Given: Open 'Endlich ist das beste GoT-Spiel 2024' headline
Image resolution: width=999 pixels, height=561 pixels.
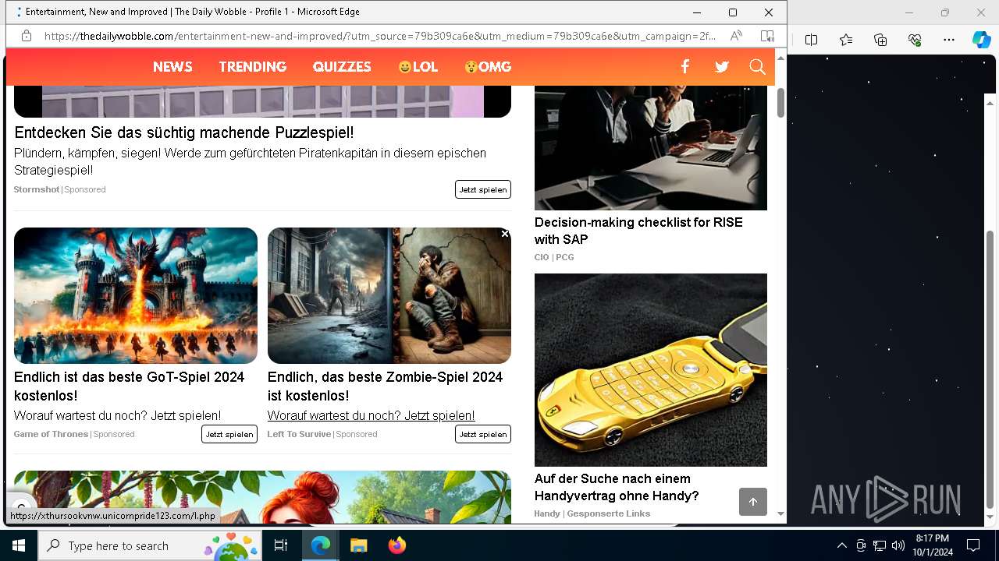Looking at the screenshot, I should 130,386.
